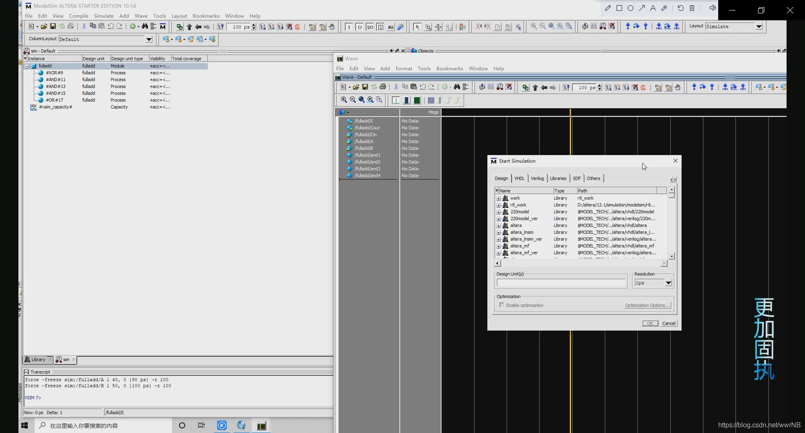Click pencil annotation tool at top
Image resolution: width=805 pixels, height=433 pixels.
[608, 8]
